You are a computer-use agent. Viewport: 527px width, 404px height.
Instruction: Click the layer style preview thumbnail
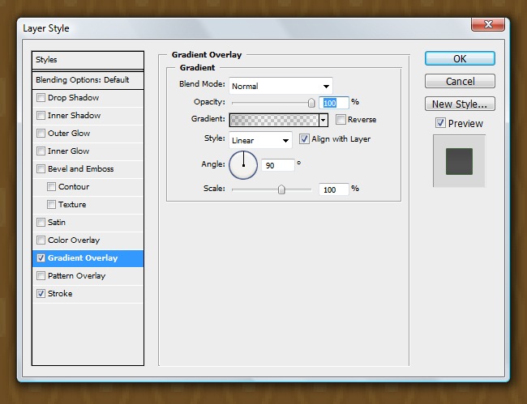[x=458, y=160]
